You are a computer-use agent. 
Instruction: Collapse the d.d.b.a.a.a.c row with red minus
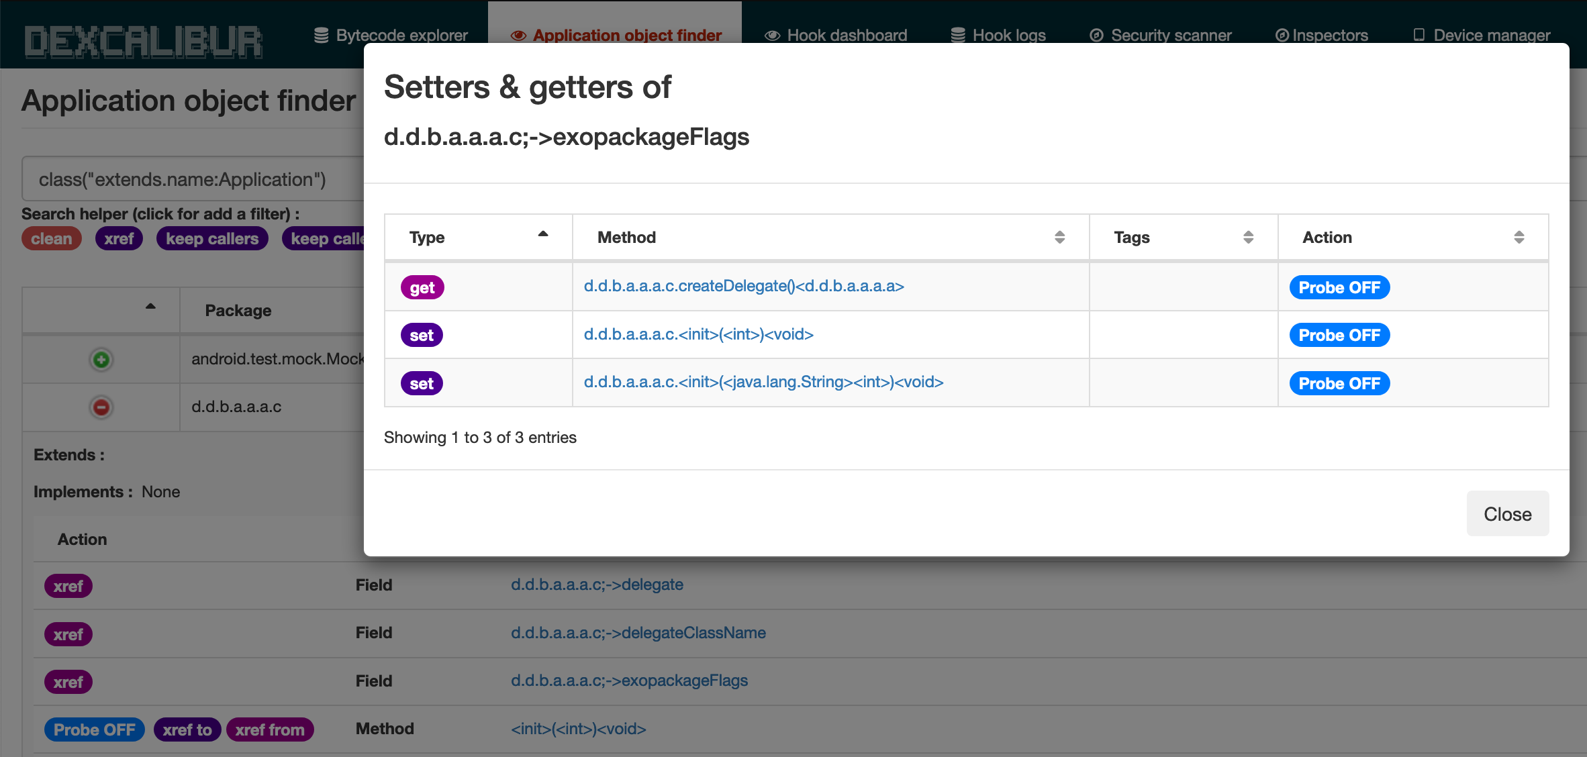pyautogui.click(x=101, y=407)
